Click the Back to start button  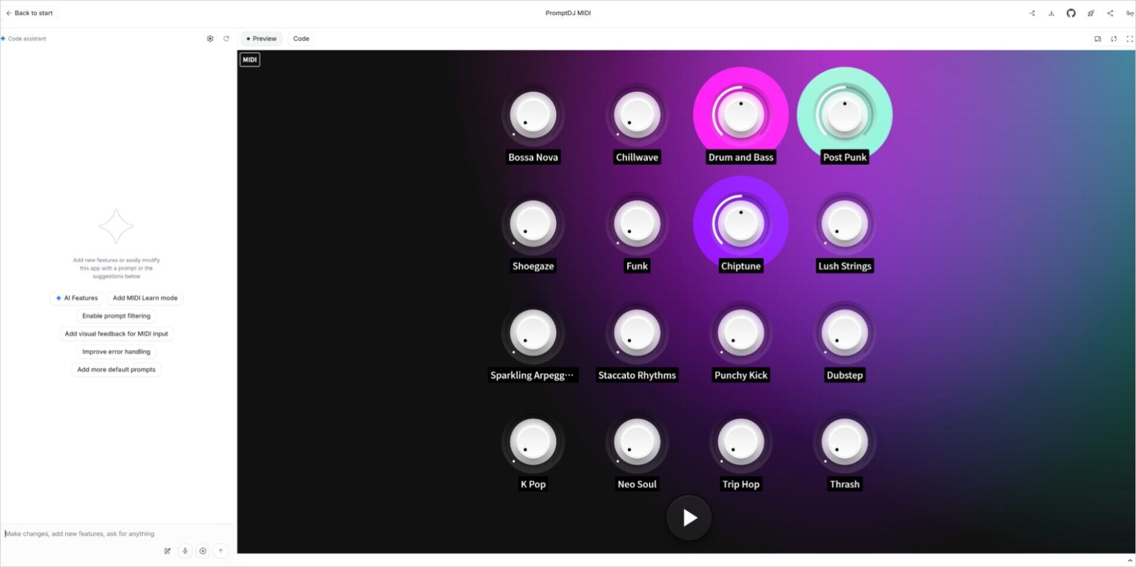tap(29, 12)
